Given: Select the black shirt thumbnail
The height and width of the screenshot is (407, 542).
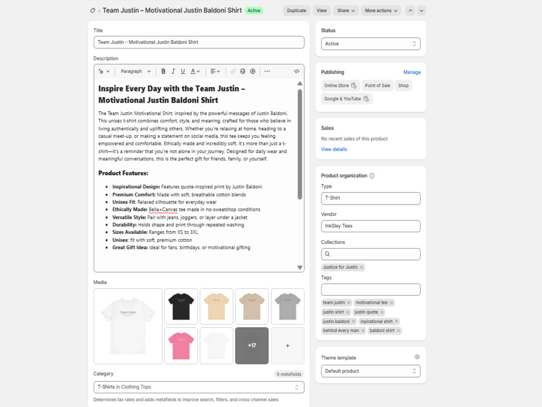Looking at the screenshot, I should click(181, 306).
